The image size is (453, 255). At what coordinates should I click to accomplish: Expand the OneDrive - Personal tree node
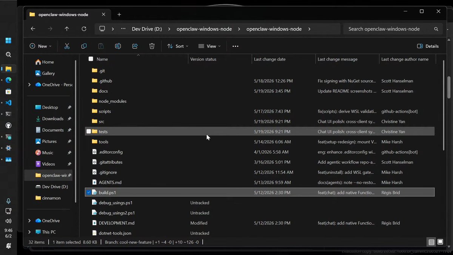(29, 85)
